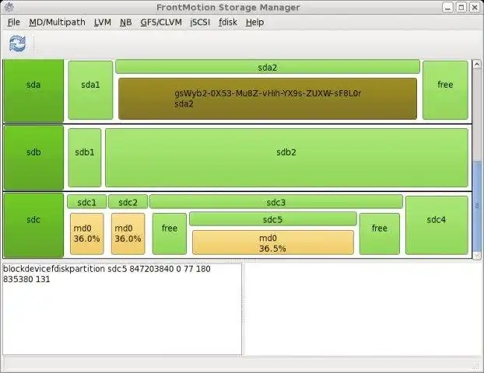Select md0 36.0% block under sdc2
The width and height of the screenshot is (484, 373).
(128, 234)
